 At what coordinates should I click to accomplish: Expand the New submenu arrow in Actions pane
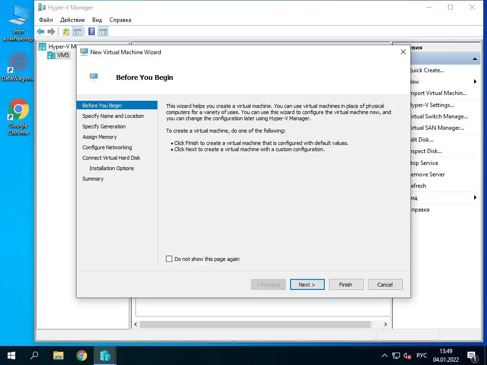click(x=475, y=82)
